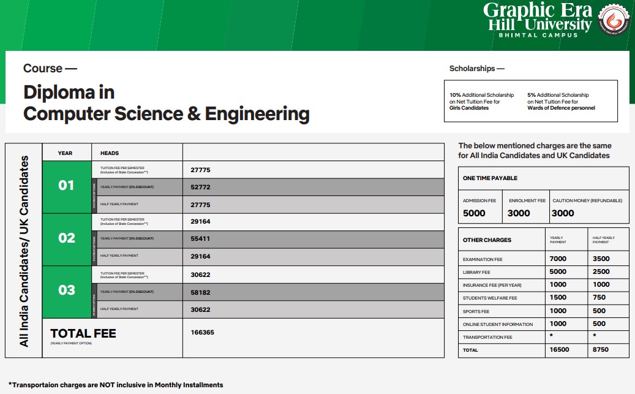Select Other Charges half yearly total 8750
This screenshot has height=394, width=635.
[x=601, y=349]
